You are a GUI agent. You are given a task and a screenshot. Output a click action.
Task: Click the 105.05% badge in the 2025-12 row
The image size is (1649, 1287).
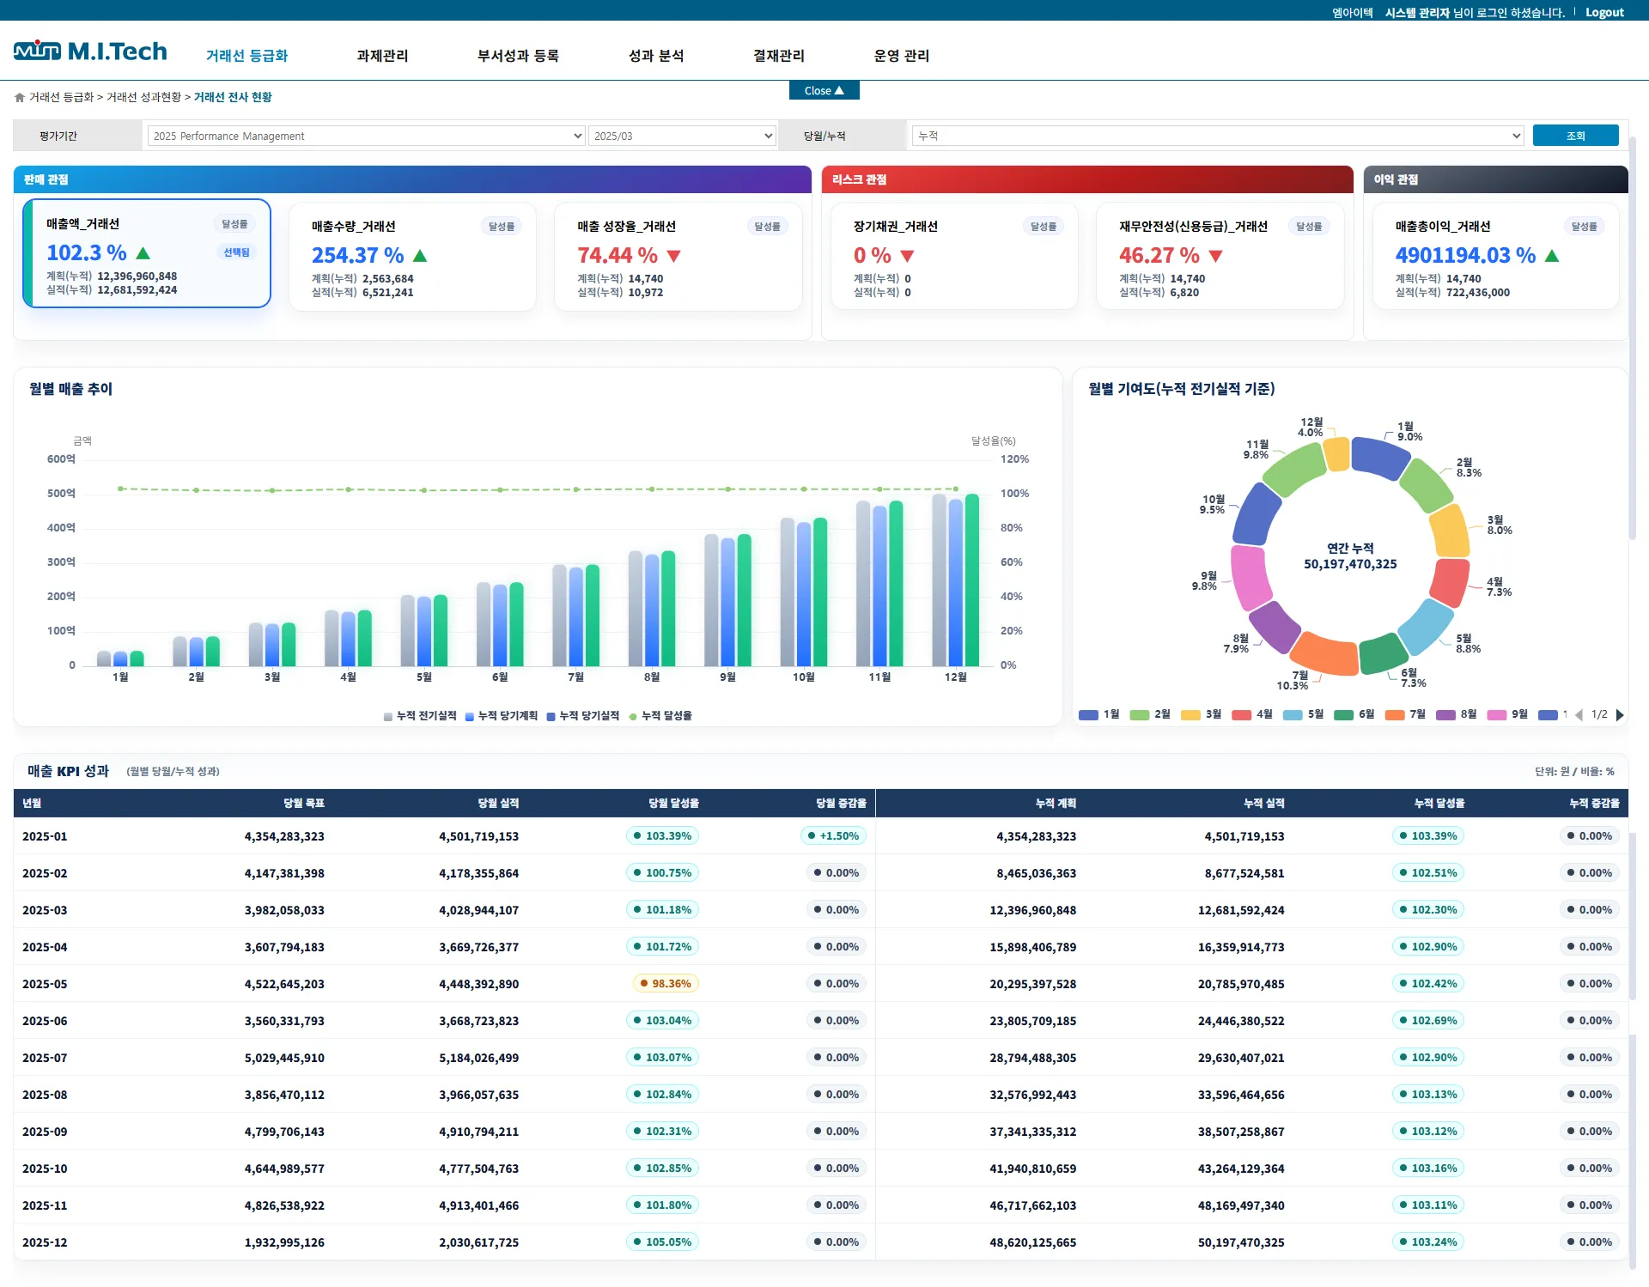click(663, 1242)
